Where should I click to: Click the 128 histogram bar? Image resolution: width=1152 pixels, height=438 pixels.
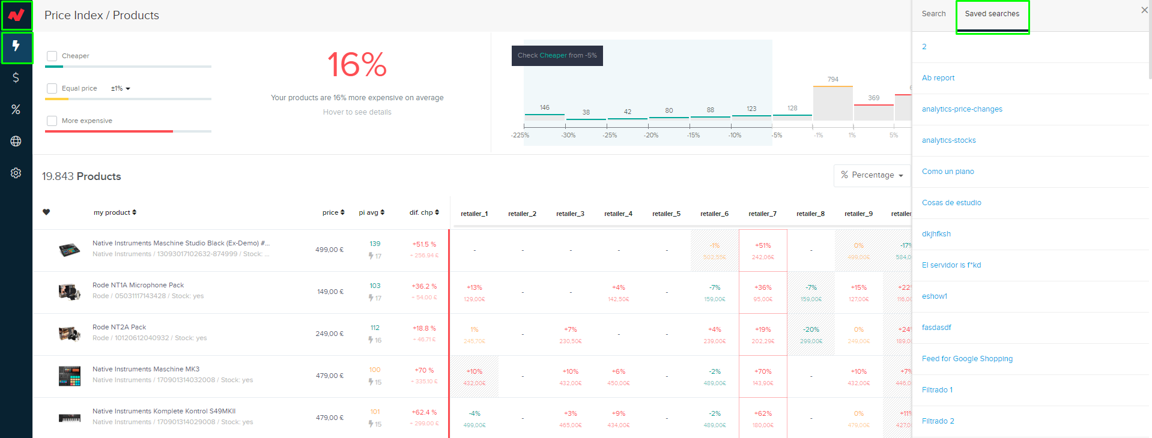pos(792,118)
